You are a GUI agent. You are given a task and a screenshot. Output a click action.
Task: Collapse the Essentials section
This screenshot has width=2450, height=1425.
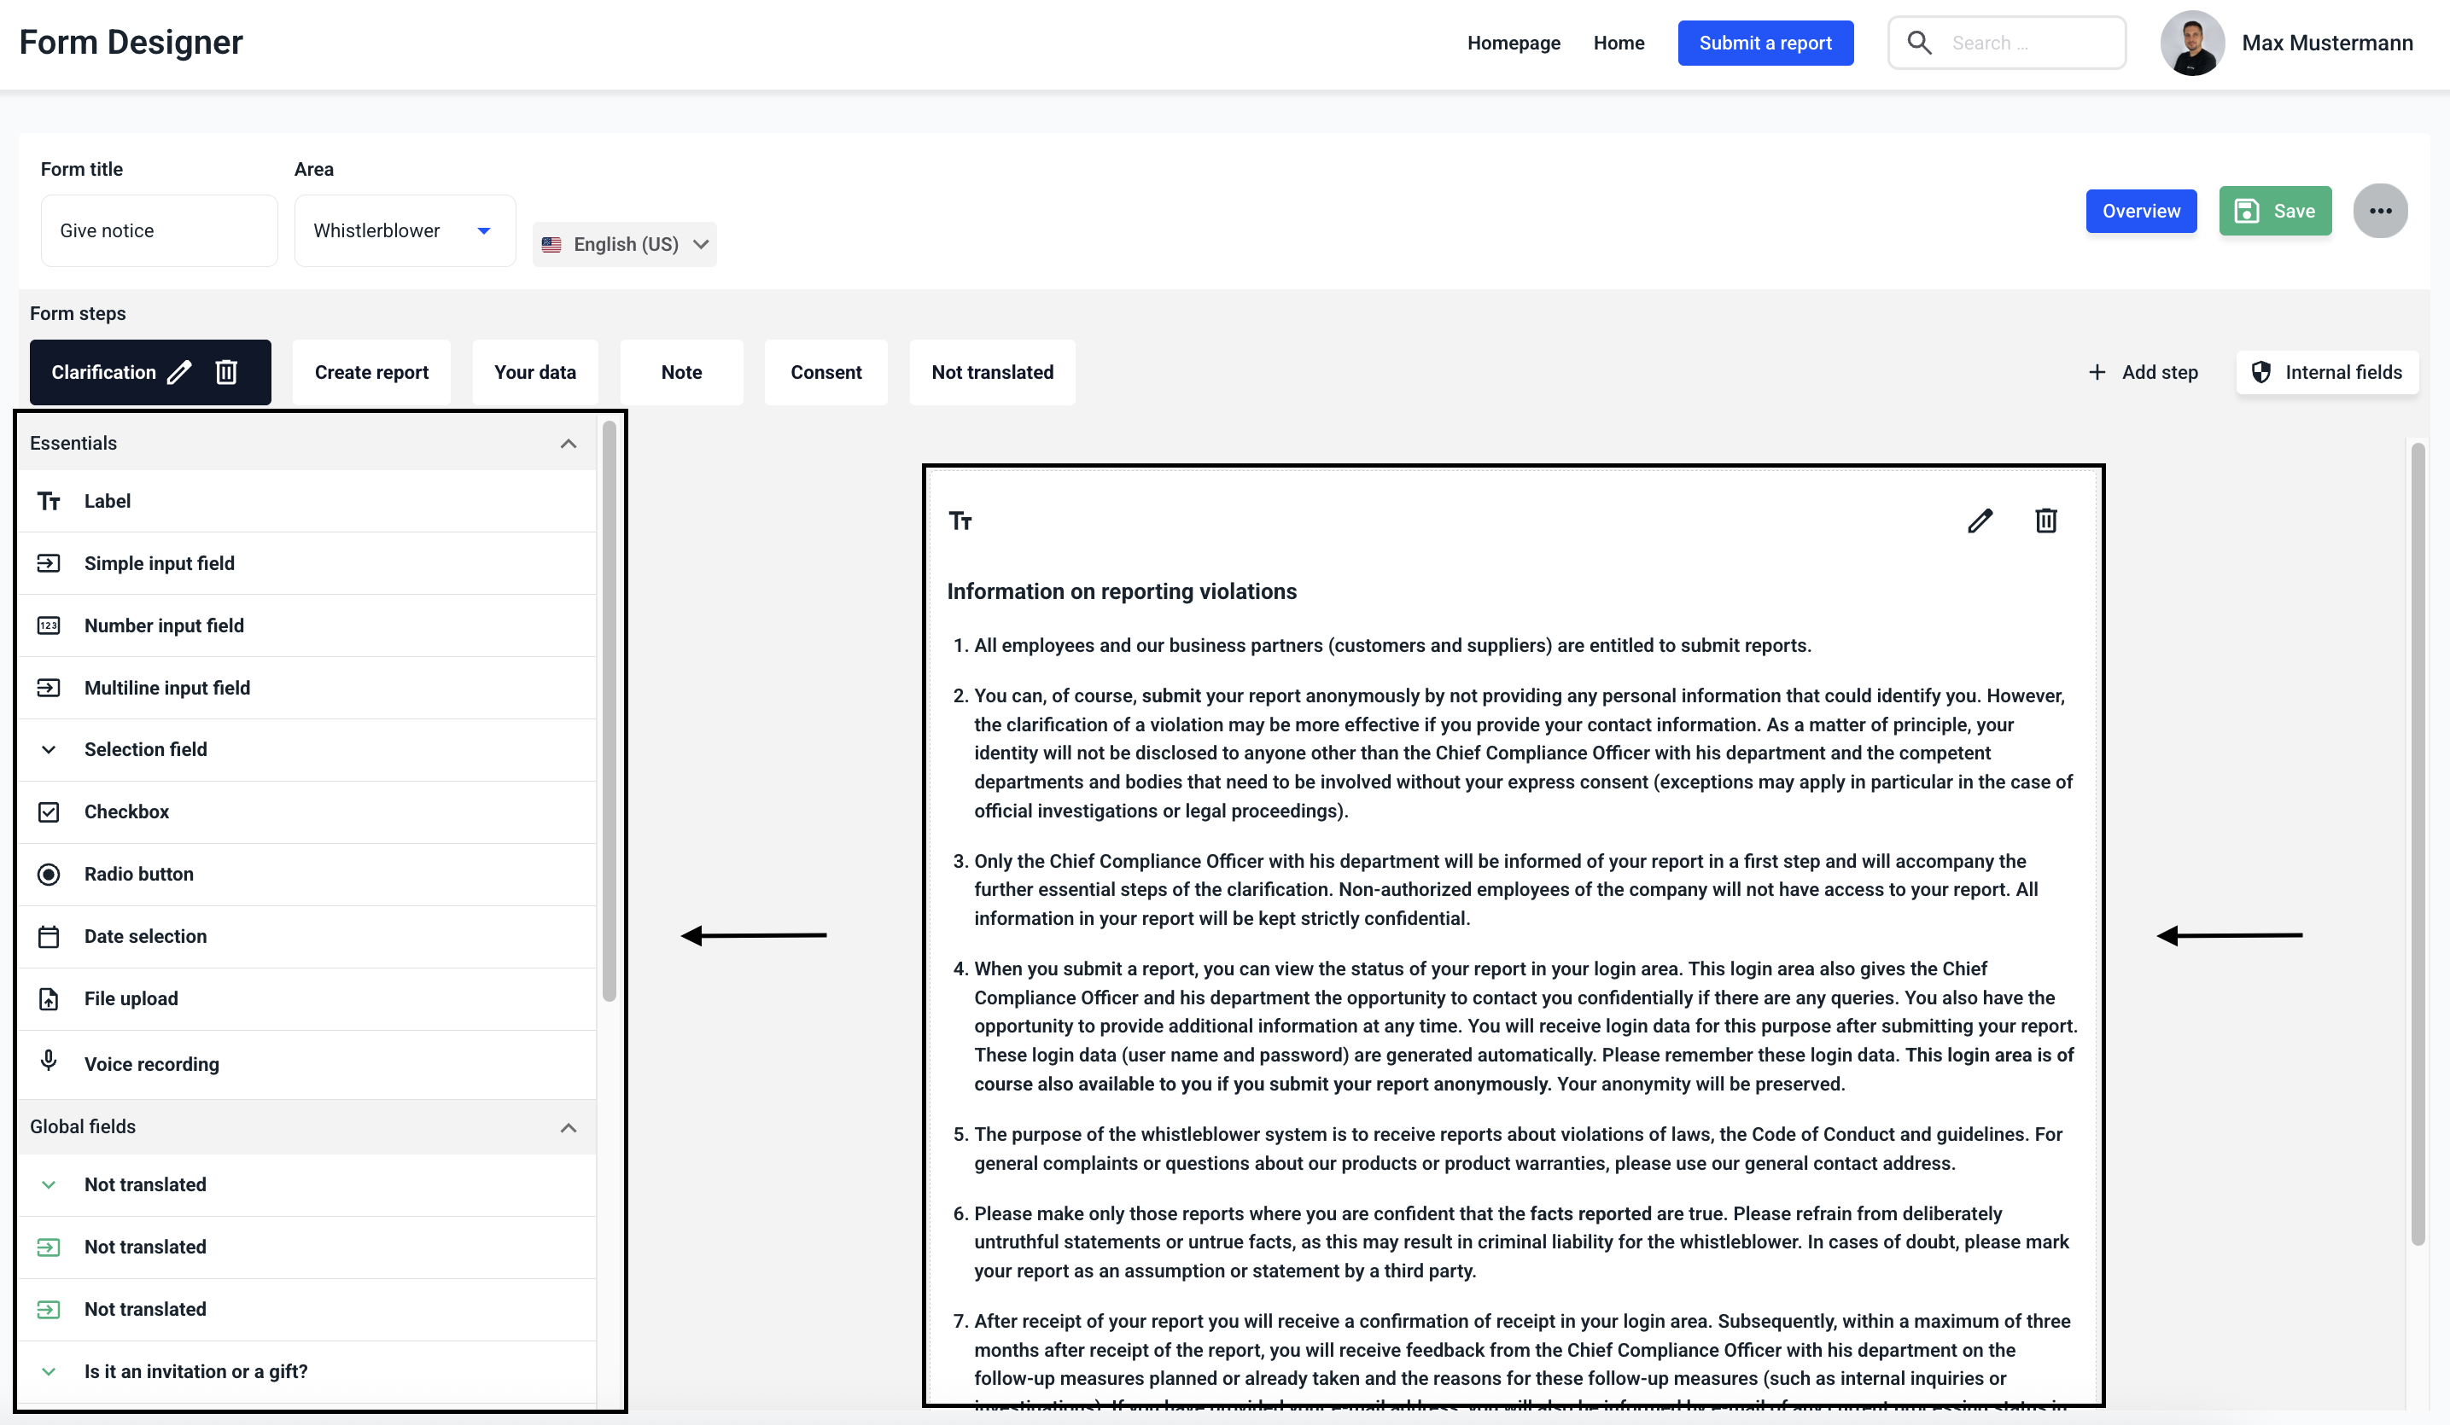click(x=568, y=443)
